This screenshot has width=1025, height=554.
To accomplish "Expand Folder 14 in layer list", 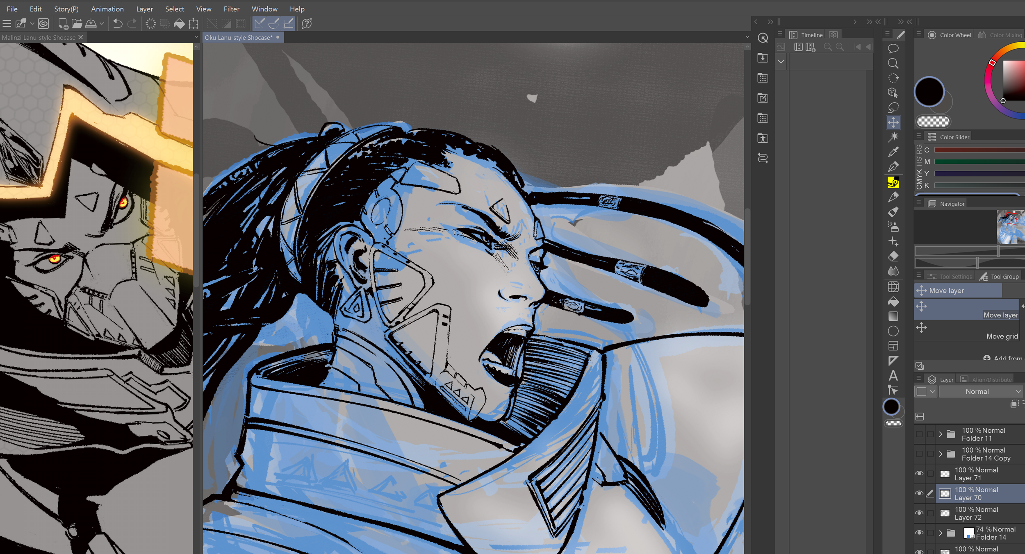I will [941, 533].
